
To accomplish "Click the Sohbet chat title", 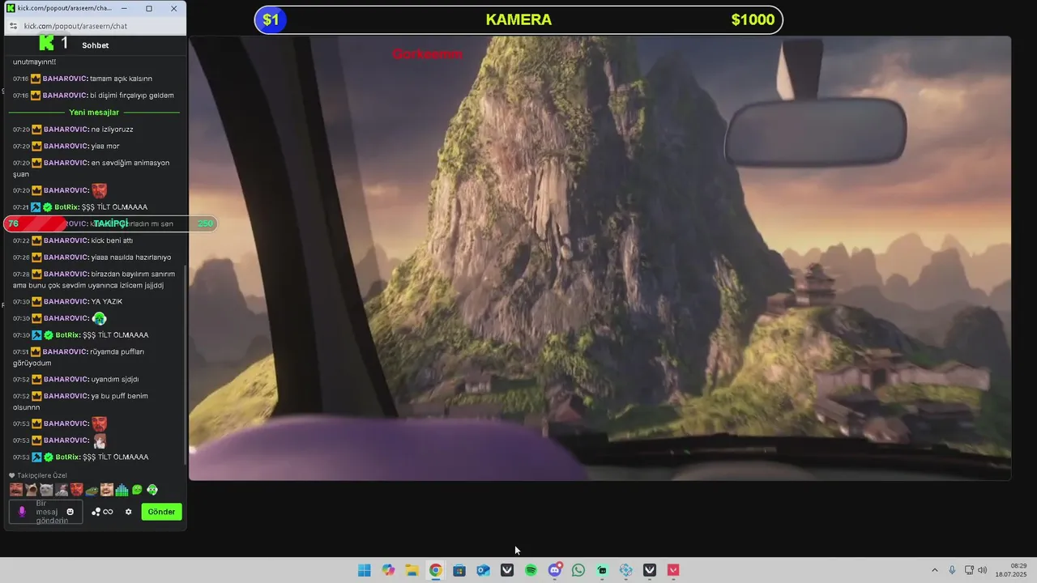I will [x=95, y=45].
